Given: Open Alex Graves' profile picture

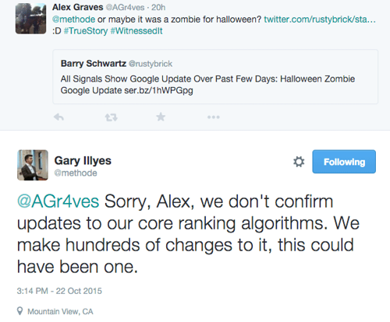Looking at the screenshot, I should 30,19.
